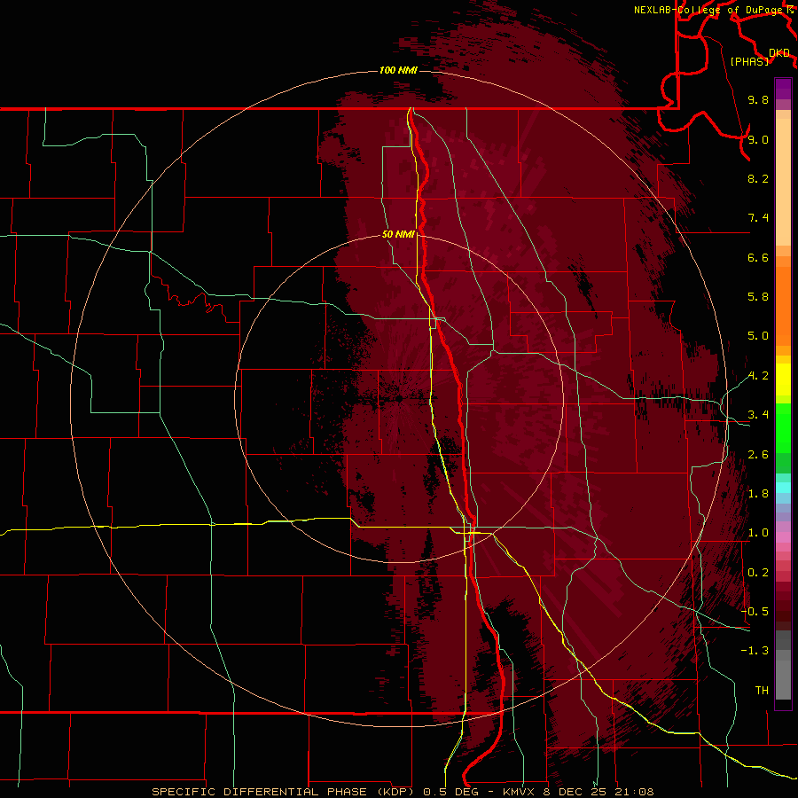798x798 pixels.
Task: Click the 5.8 value on the color scale
Action: 758,297
